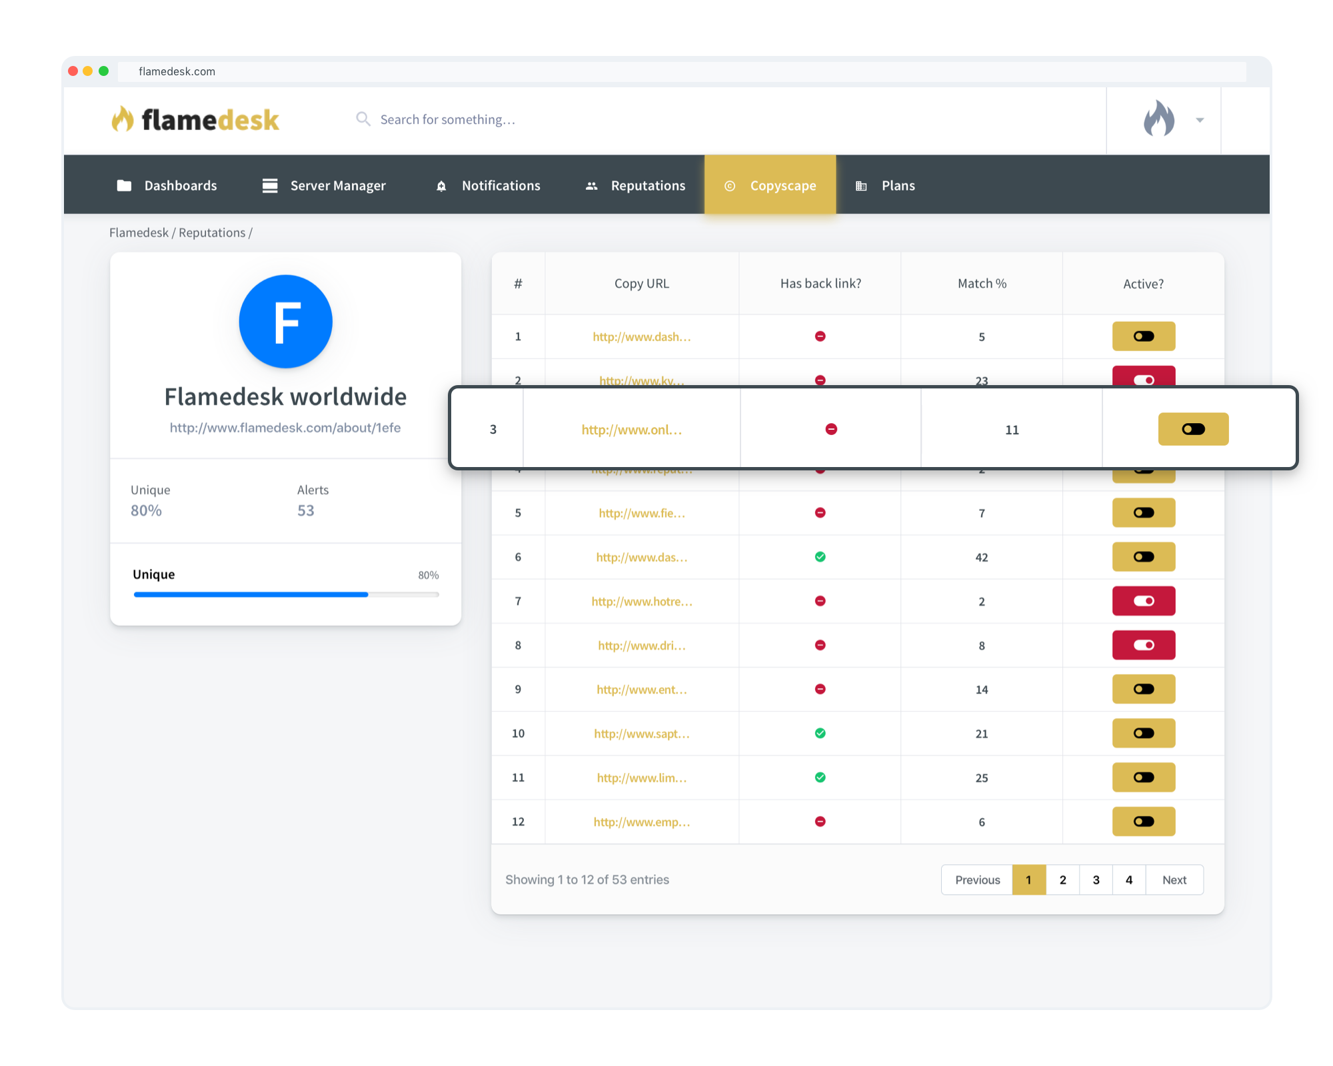
Task: Open the http://www.onl… copy URL
Action: click(632, 430)
